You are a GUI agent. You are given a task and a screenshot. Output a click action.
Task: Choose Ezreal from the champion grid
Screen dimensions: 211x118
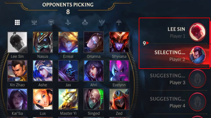point(68,42)
